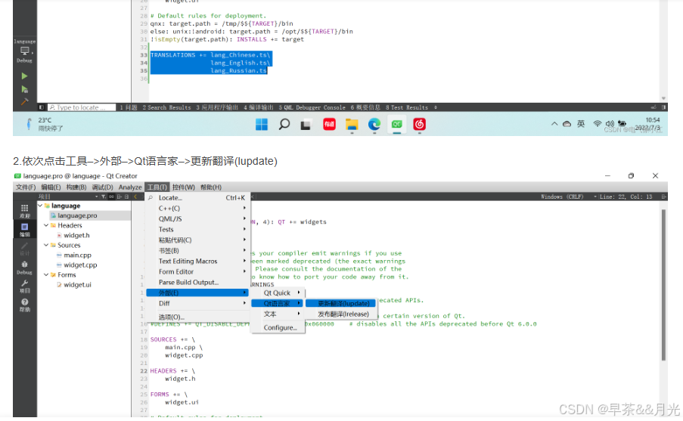The image size is (683, 421).
Task: Open the 编辑(E) menu
Action: [x=51, y=187]
